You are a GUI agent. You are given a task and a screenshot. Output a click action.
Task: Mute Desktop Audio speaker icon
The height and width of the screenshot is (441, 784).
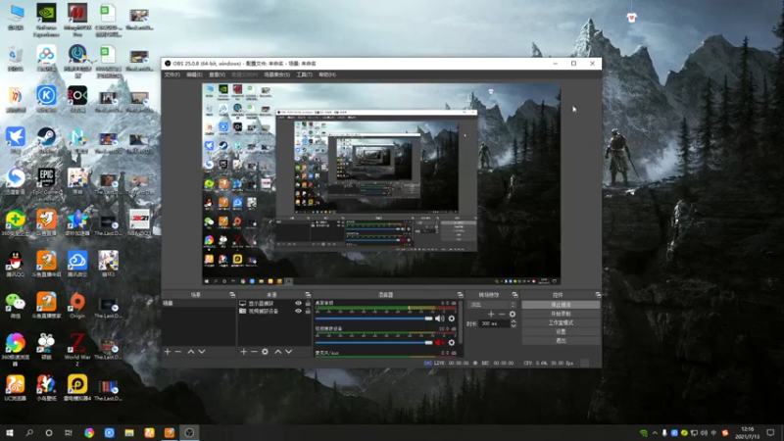pos(439,318)
